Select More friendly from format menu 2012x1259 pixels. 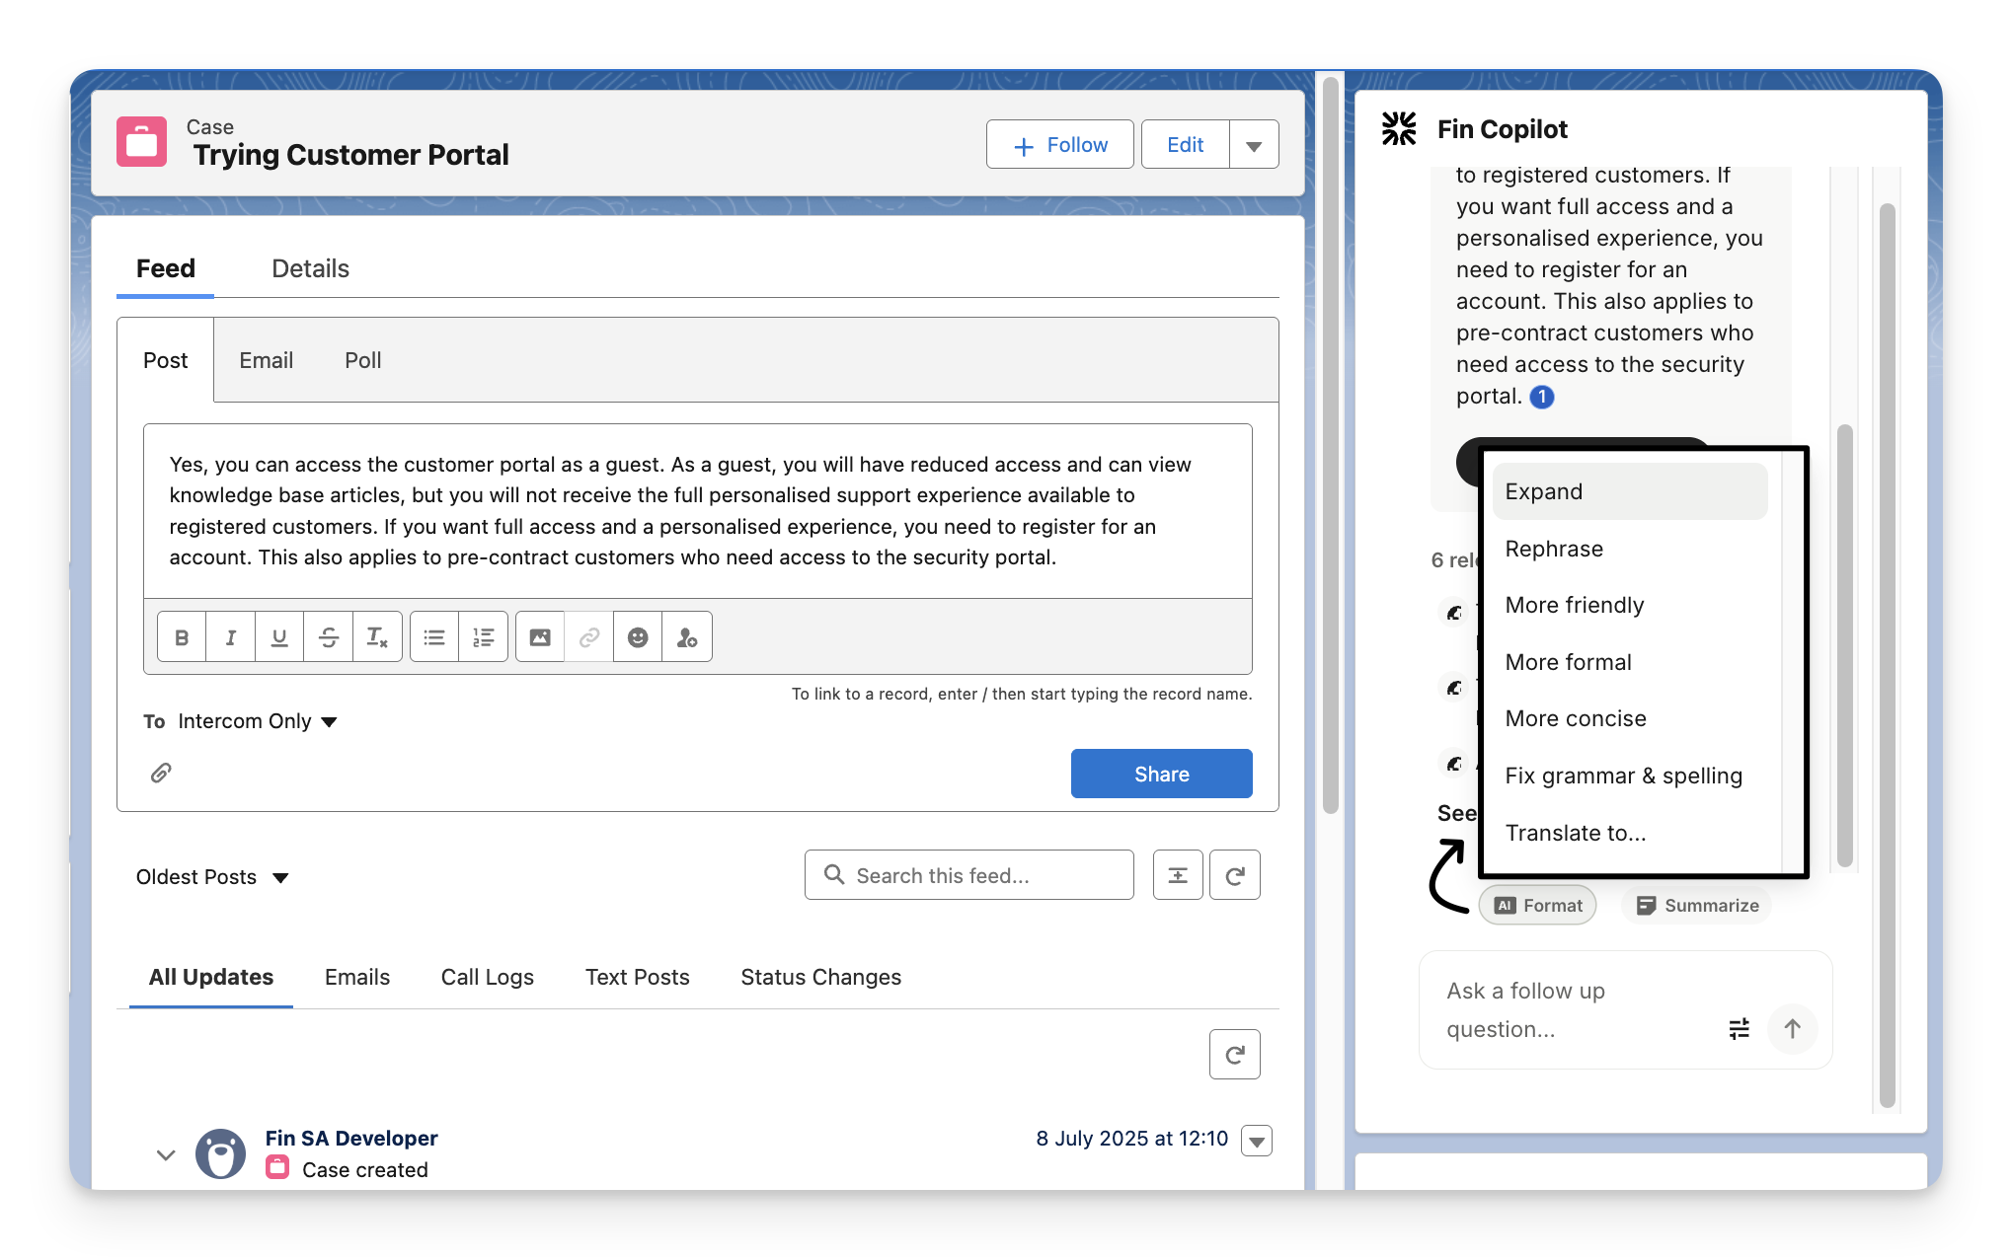pos(1574,605)
